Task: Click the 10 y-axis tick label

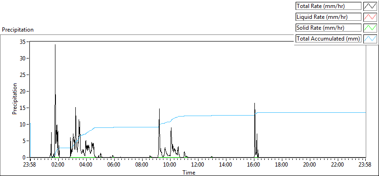Action: pyautogui.click(x=23, y=125)
